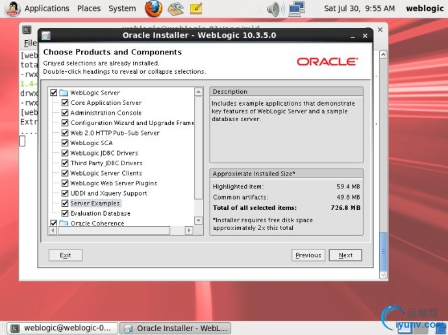Uncheck Core Application Server
Screen dimensions: 448x335
pos(65,102)
